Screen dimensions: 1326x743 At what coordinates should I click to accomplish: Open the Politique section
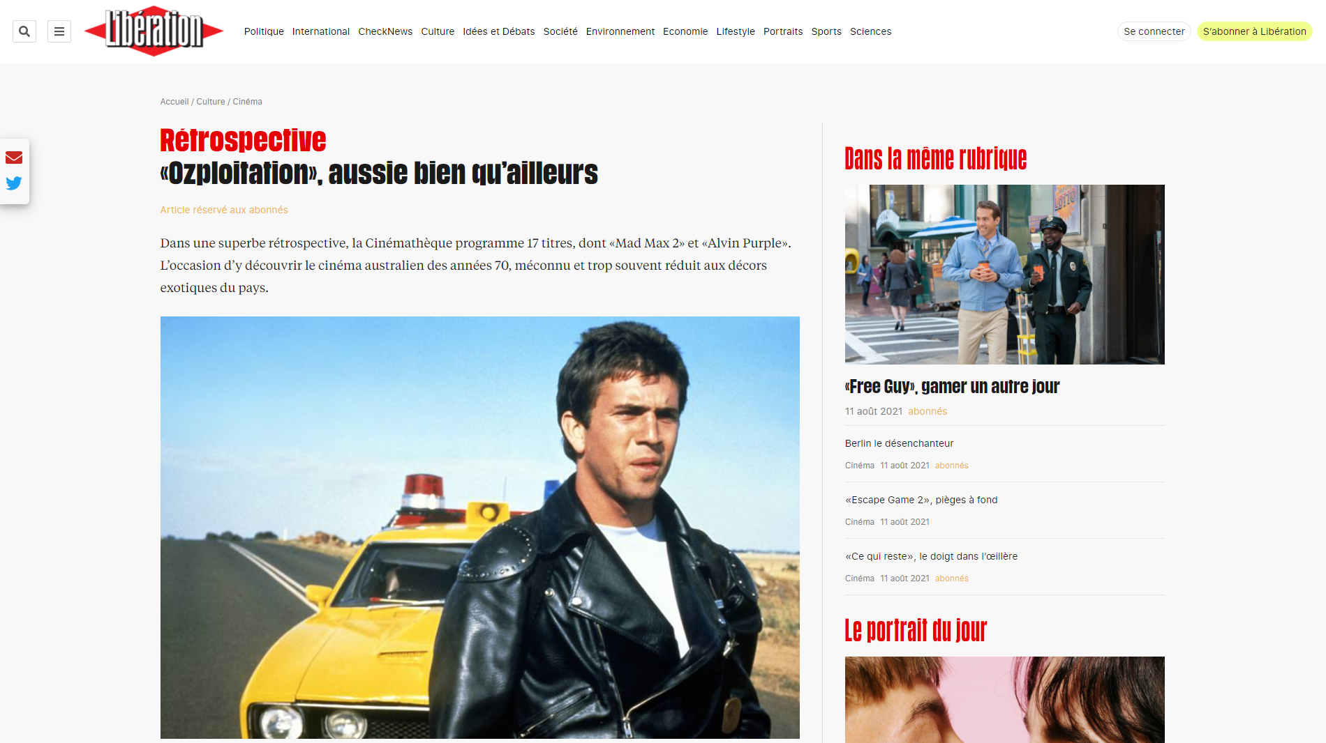(264, 31)
